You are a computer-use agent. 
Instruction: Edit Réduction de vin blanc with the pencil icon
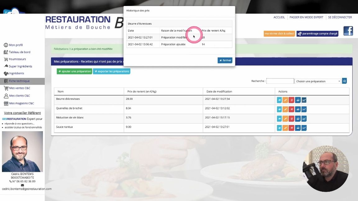point(285,119)
